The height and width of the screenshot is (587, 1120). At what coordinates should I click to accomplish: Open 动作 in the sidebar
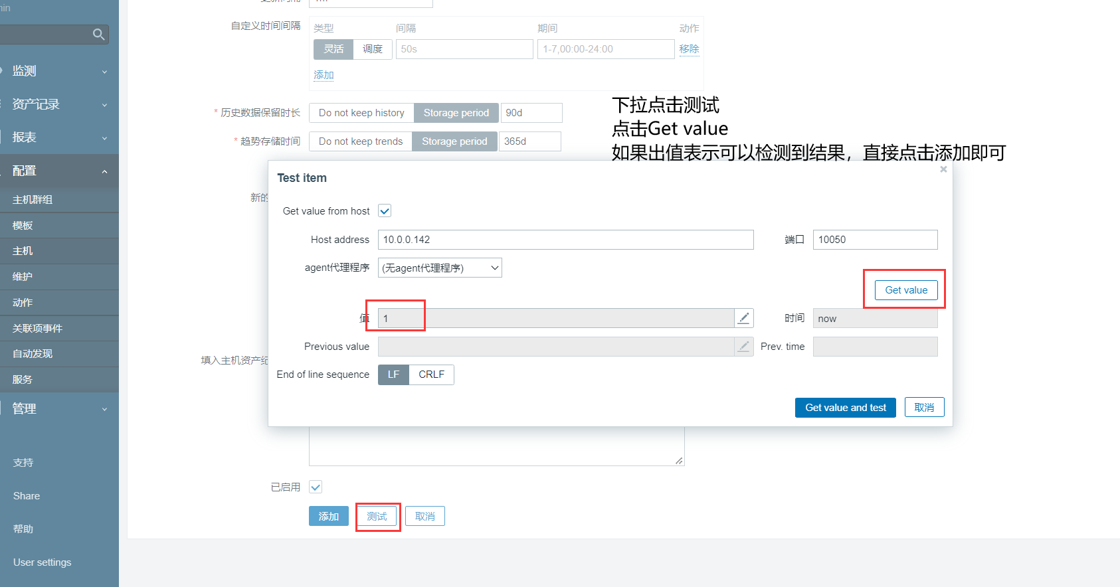coord(59,303)
